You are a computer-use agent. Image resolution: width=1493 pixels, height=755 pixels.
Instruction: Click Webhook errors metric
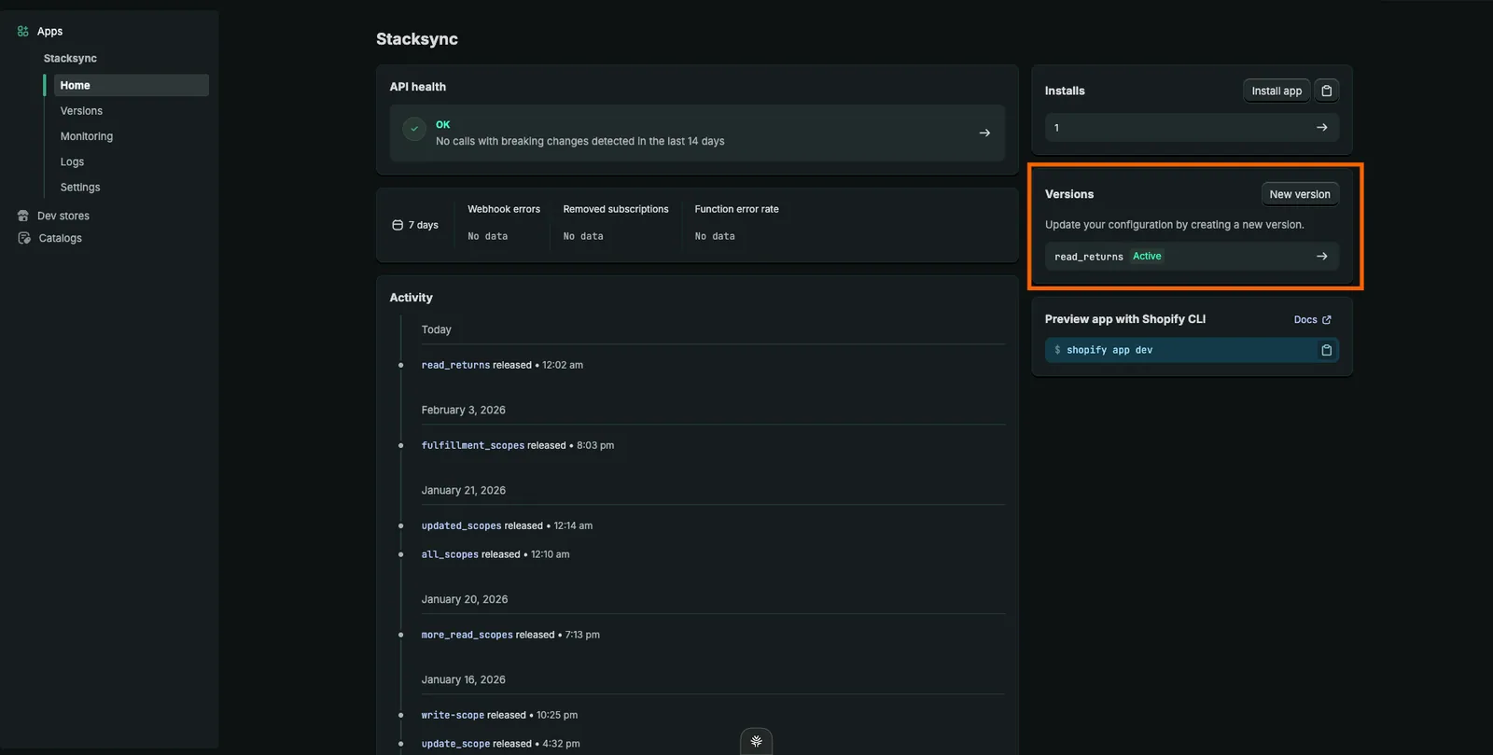pyautogui.click(x=504, y=222)
